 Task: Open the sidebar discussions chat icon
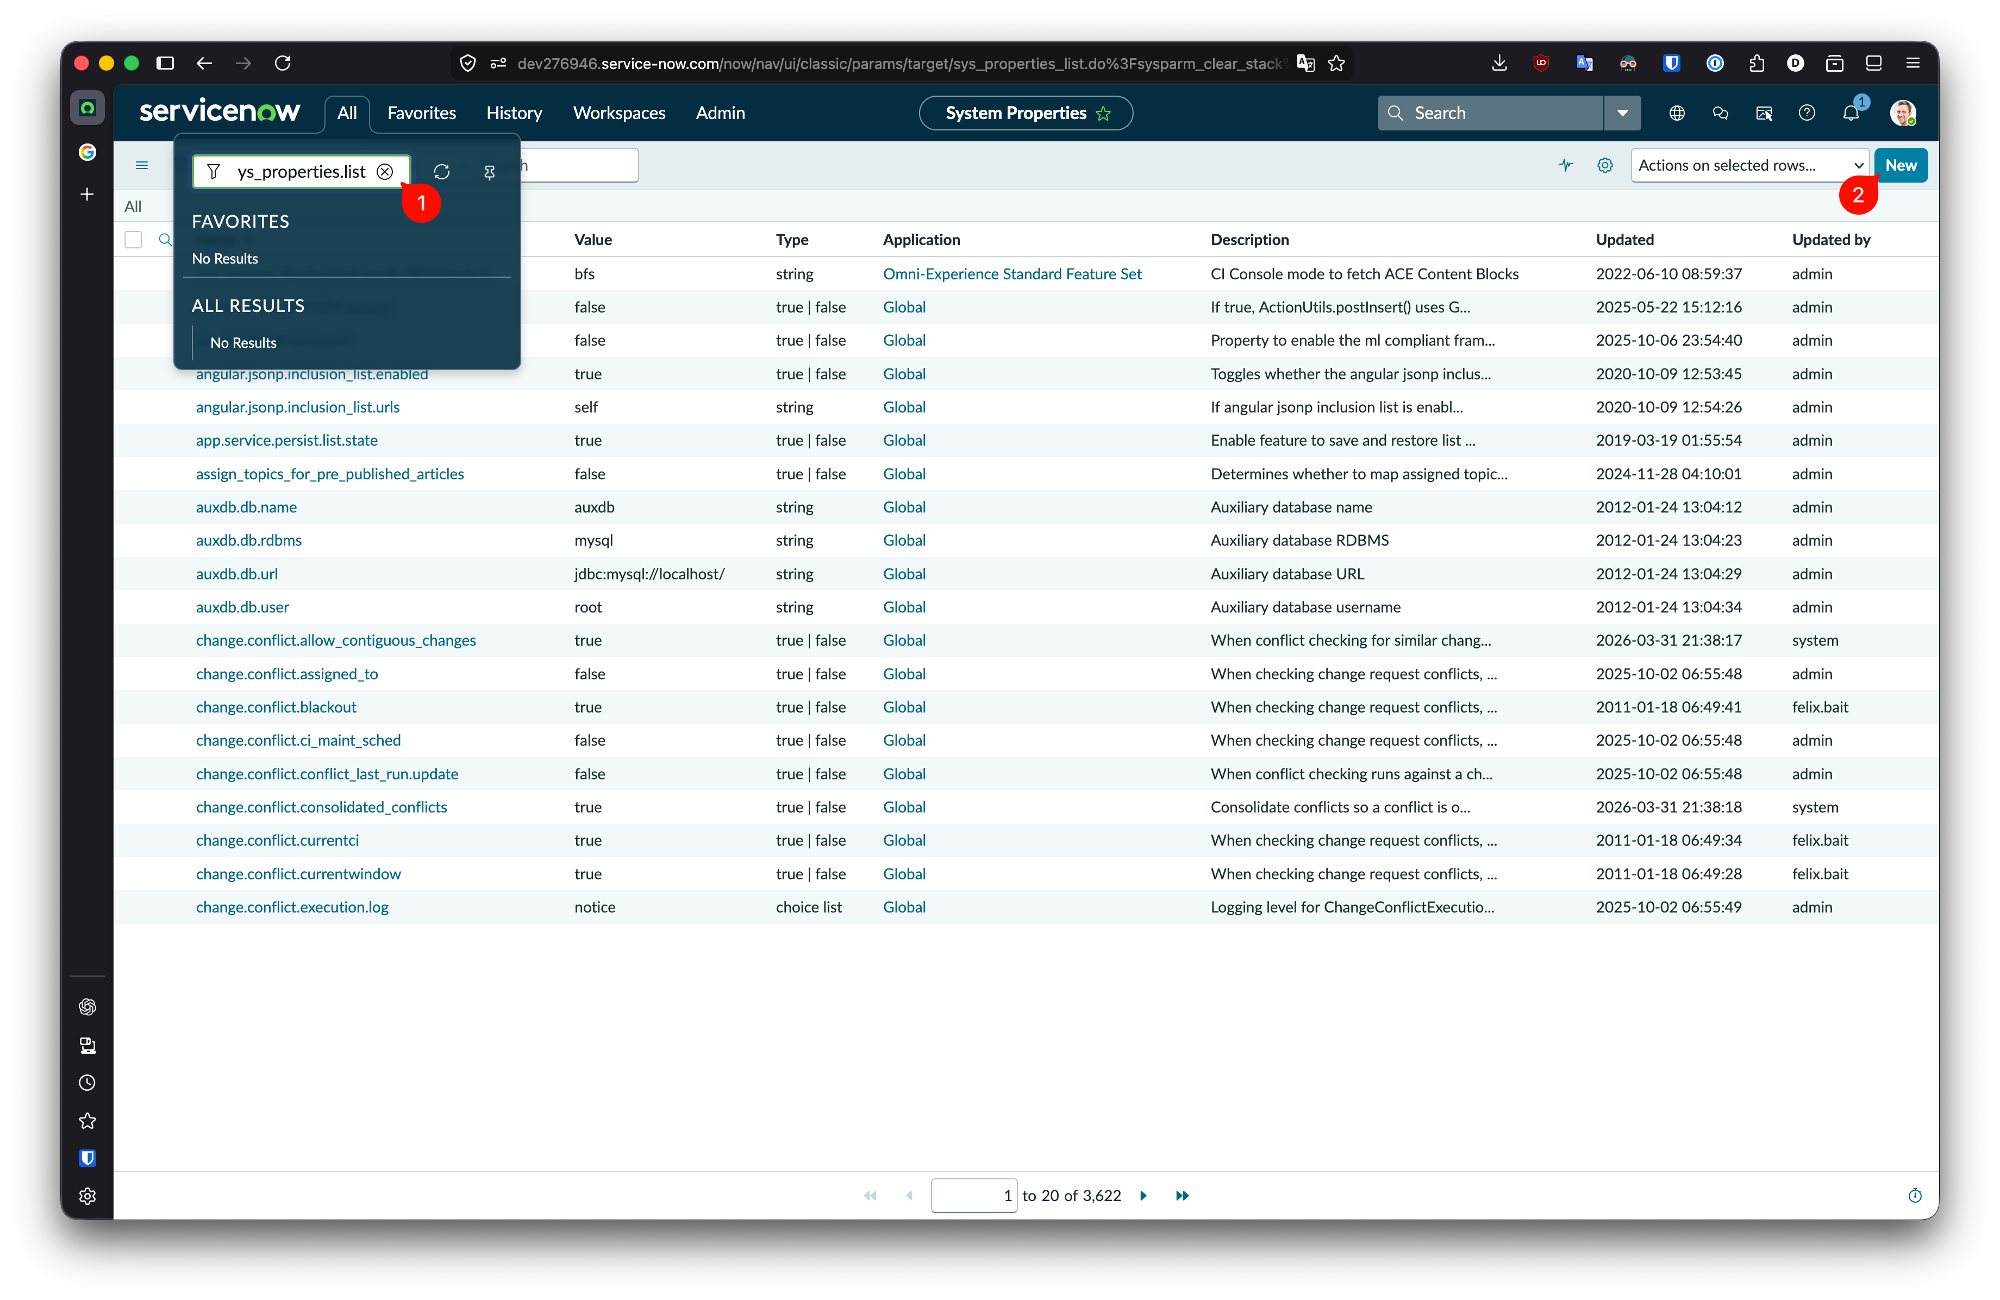(x=1720, y=112)
